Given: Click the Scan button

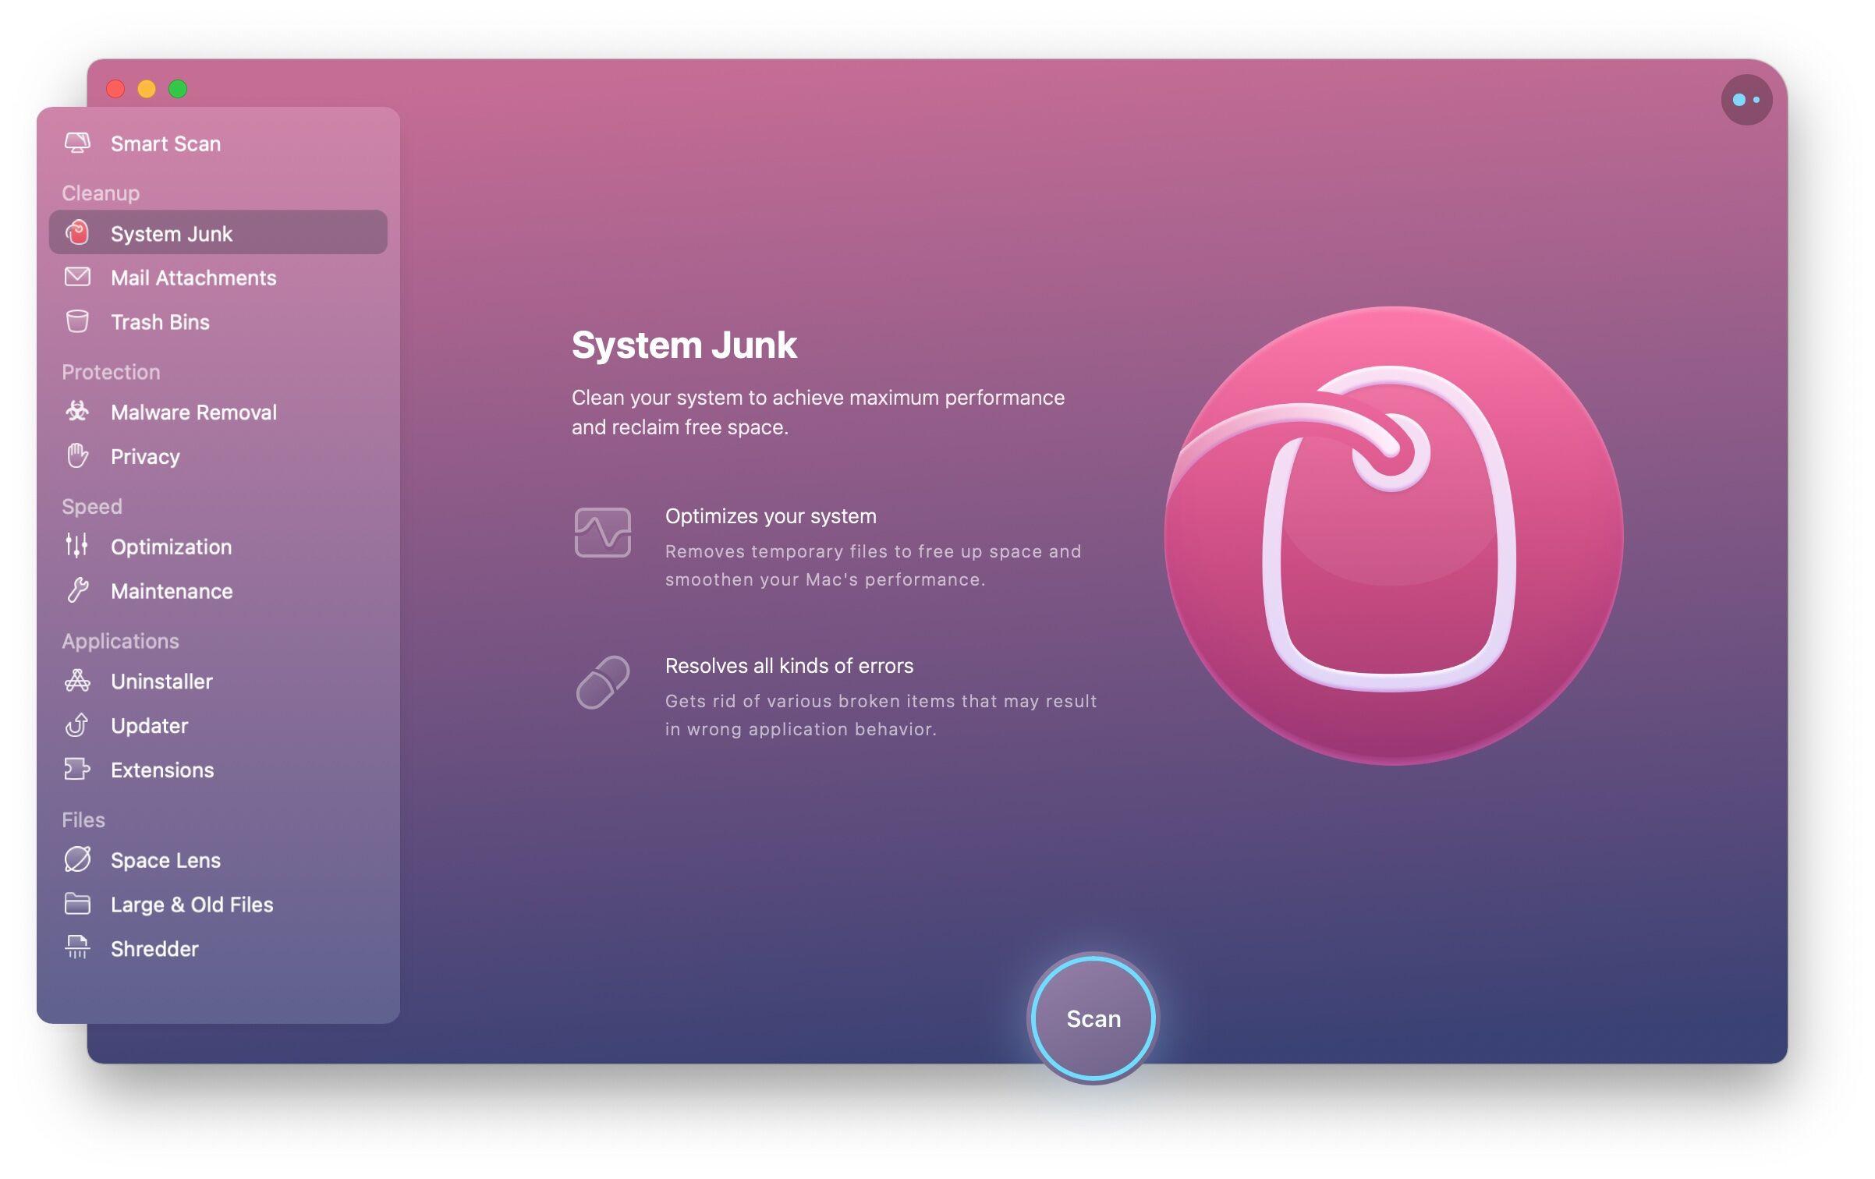Looking at the screenshot, I should 1093,1018.
